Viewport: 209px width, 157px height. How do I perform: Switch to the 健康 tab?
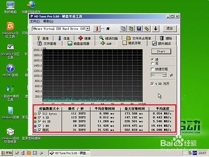[84, 38]
